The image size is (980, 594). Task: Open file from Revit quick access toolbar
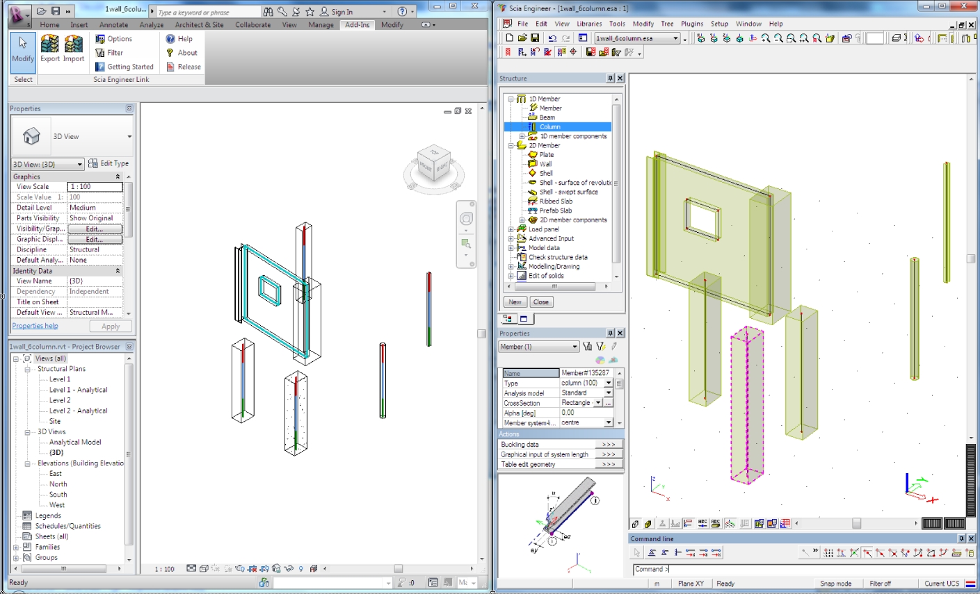click(42, 11)
